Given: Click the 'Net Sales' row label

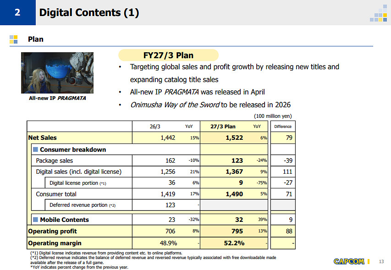Looking at the screenshot, I should (x=42, y=138).
